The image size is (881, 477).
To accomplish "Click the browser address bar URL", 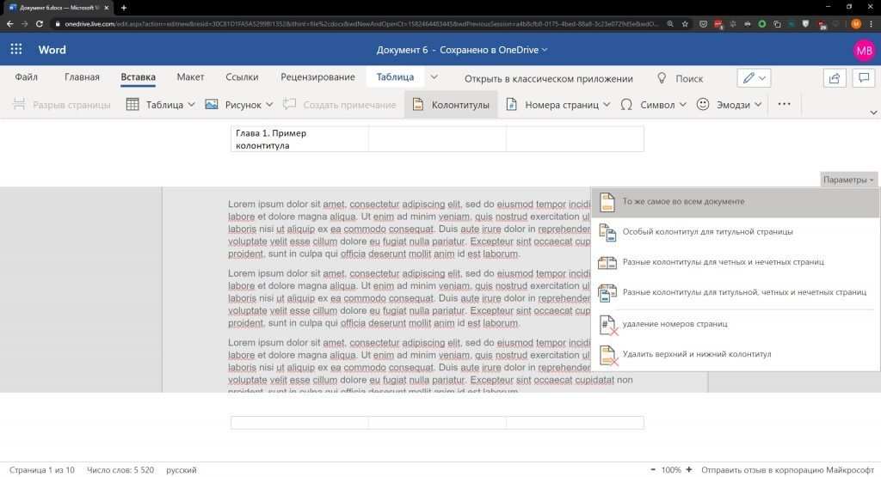I will pos(360,24).
